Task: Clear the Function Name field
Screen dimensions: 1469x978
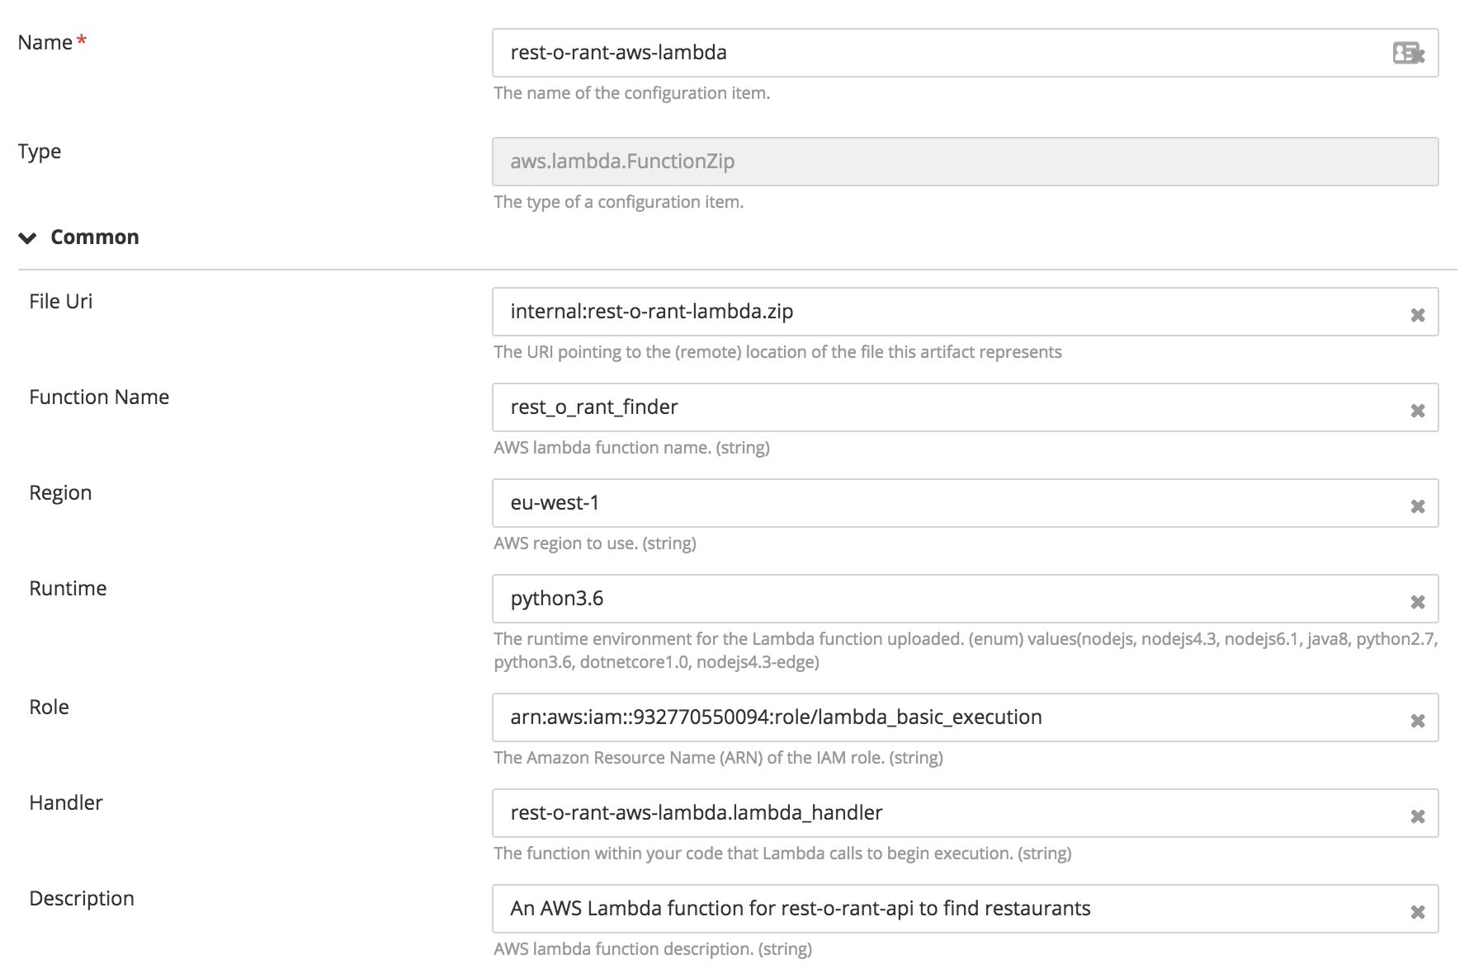Action: 1417,411
